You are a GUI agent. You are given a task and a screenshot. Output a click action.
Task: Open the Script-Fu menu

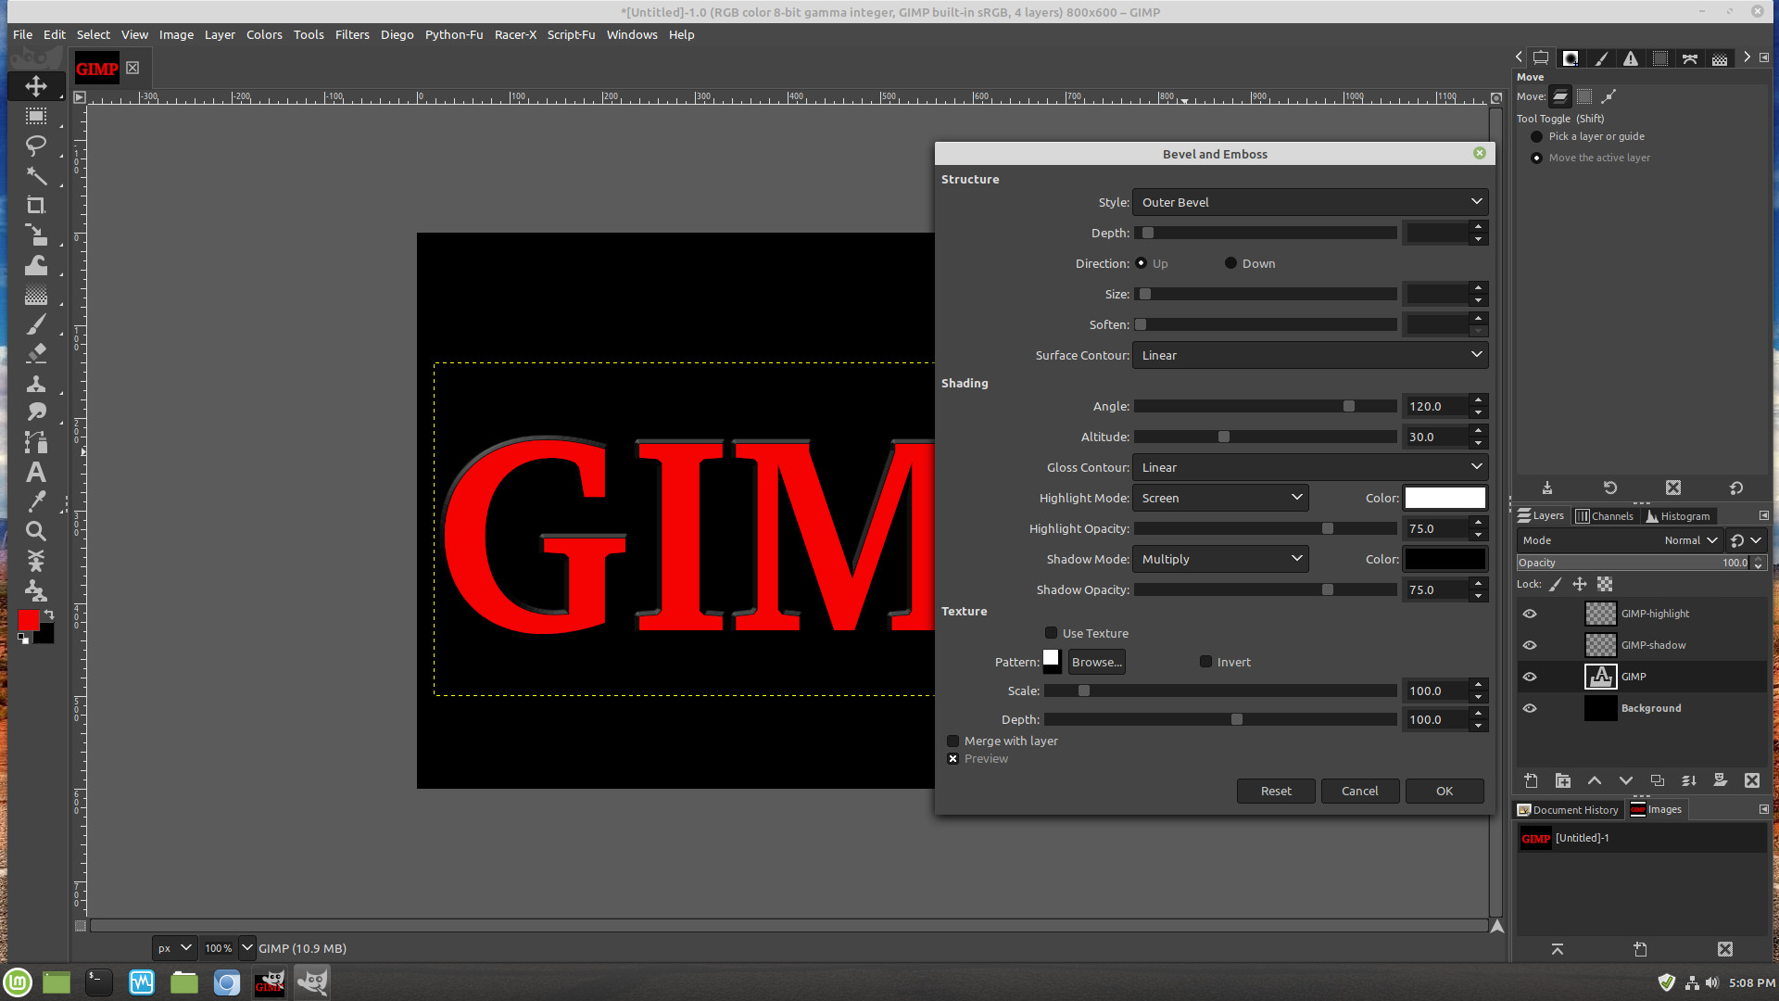571,34
